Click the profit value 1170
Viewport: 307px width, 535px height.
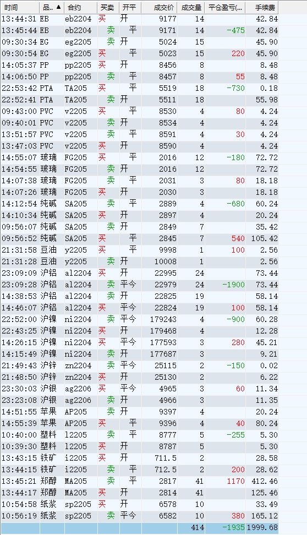point(235,482)
